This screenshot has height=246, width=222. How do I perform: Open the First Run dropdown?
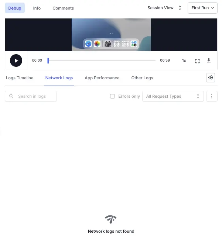click(202, 8)
